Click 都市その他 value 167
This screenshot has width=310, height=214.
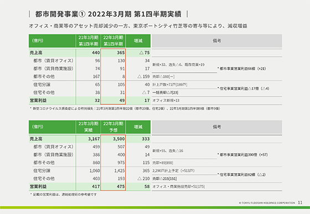point(96,77)
